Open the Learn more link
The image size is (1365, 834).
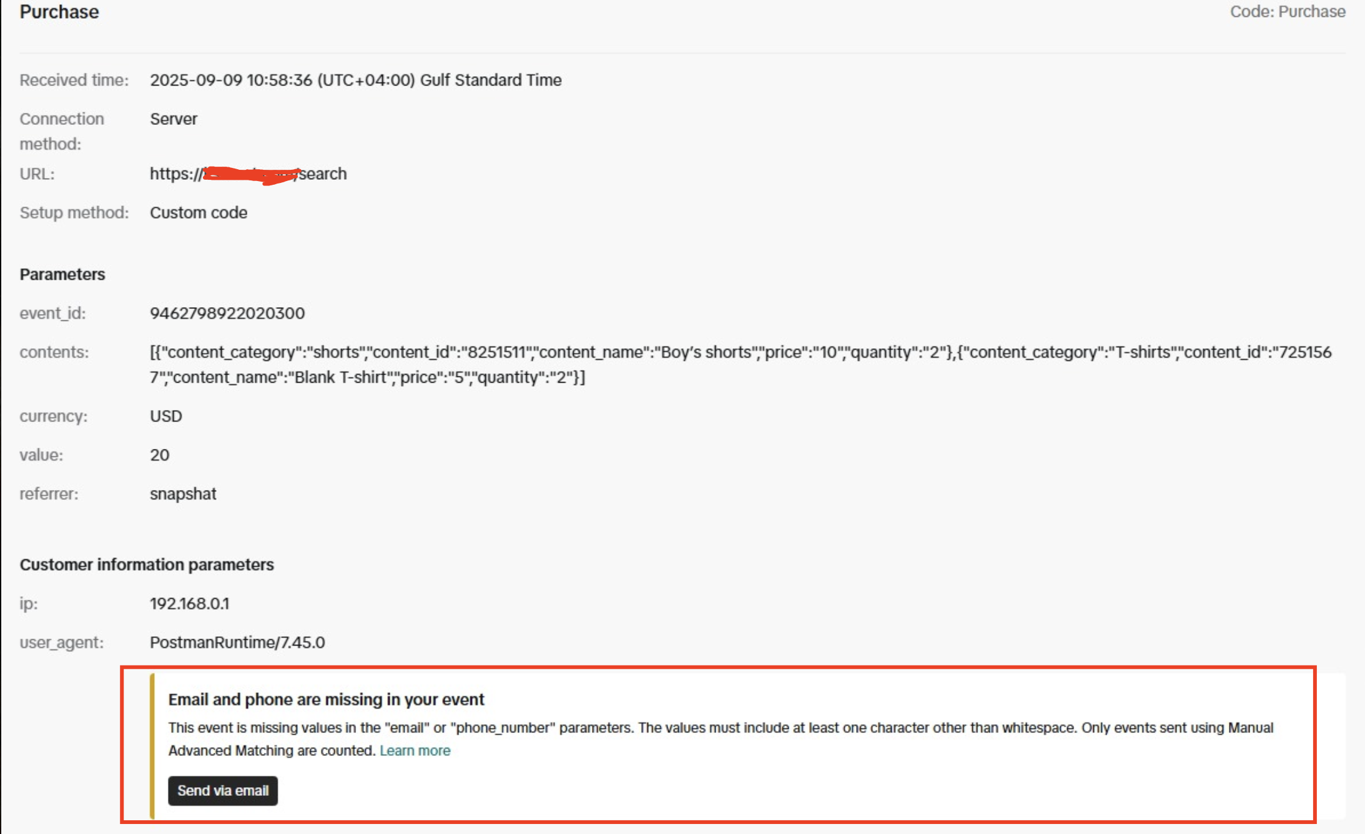point(415,750)
